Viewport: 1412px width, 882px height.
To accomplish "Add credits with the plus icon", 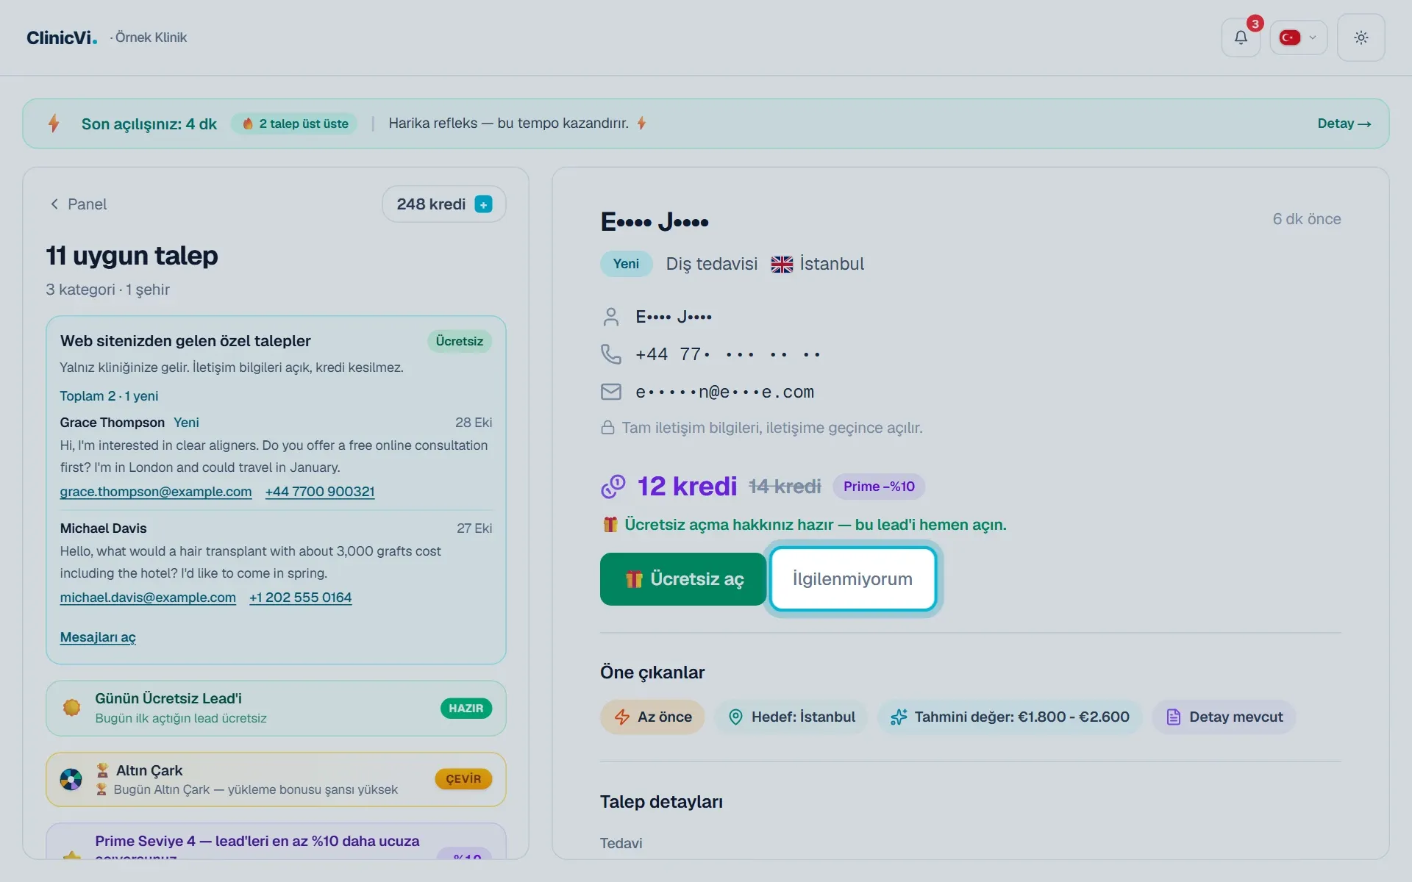I will tap(483, 204).
